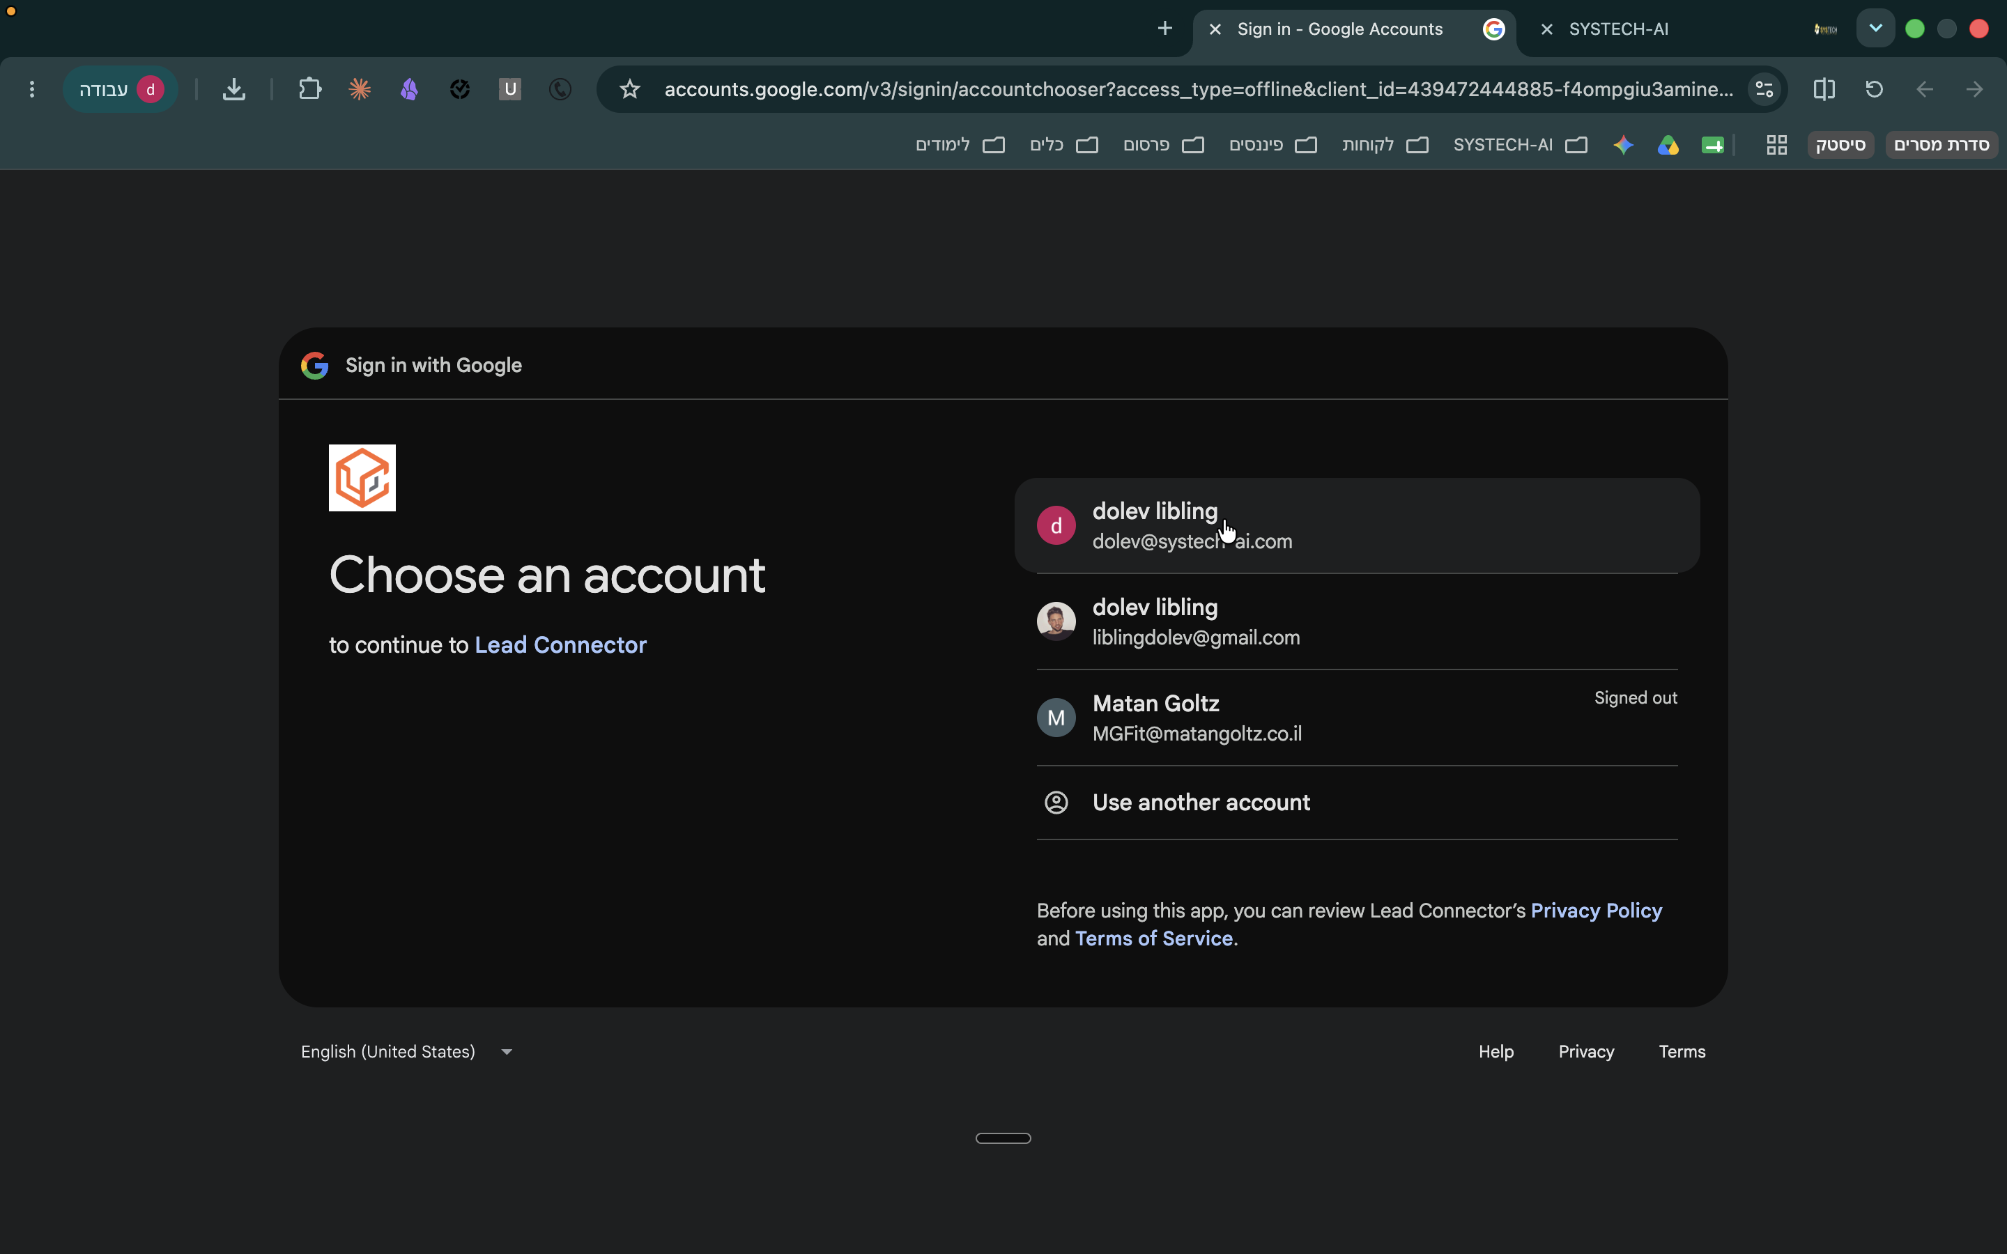This screenshot has width=2007, height=1254.
Task: Bookmark this page with the star icon
Action: click(x=629, y=88)
